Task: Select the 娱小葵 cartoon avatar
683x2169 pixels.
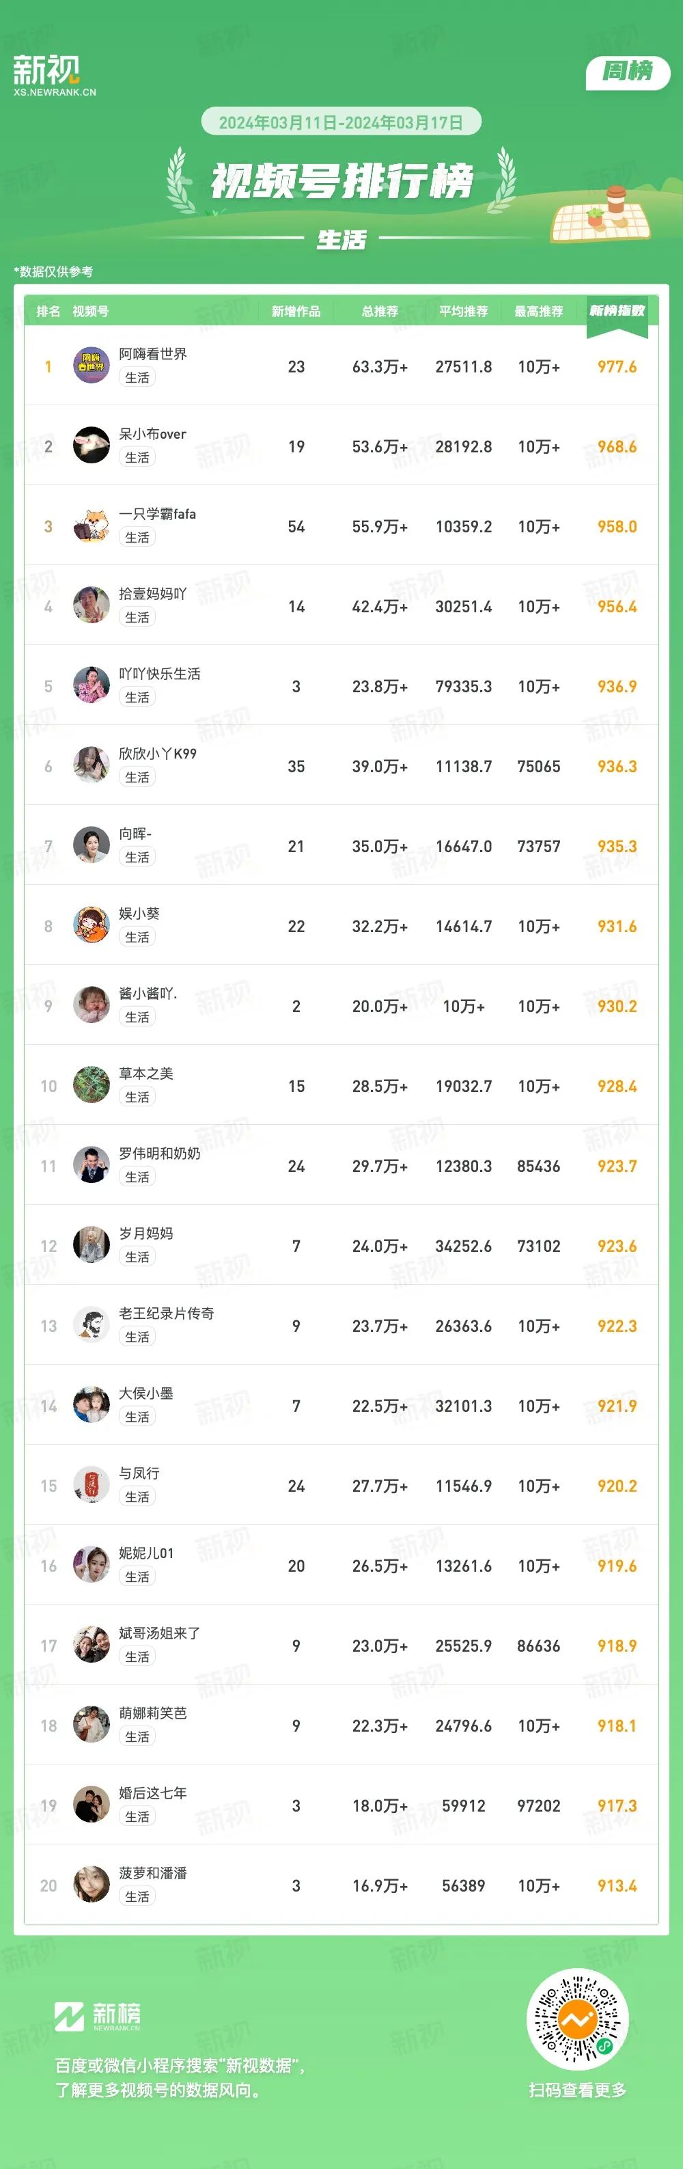Action: [92, 925]
